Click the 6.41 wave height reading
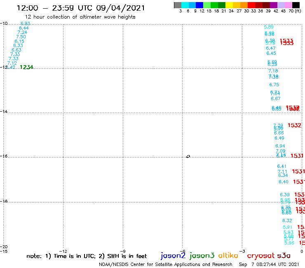Image resolution: width=305 pixels, height=268 pixels. point(282,167)
